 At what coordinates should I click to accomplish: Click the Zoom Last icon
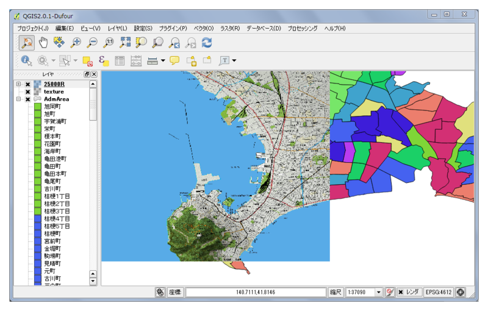[x=174, y=43]
